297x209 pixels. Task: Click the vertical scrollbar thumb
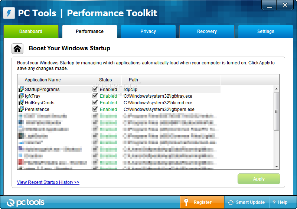277,111
